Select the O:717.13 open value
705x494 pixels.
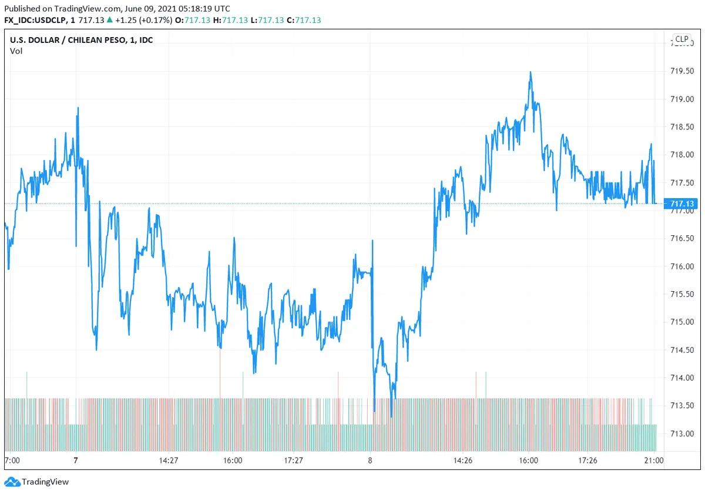[x=193, y=20]
